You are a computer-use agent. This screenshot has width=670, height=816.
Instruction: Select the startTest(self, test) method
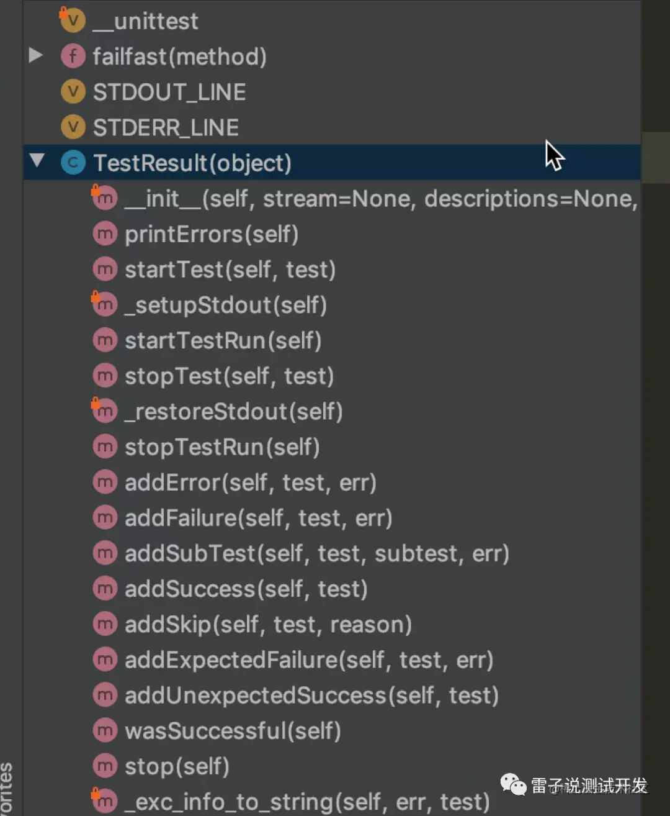[x=230, y=270]
